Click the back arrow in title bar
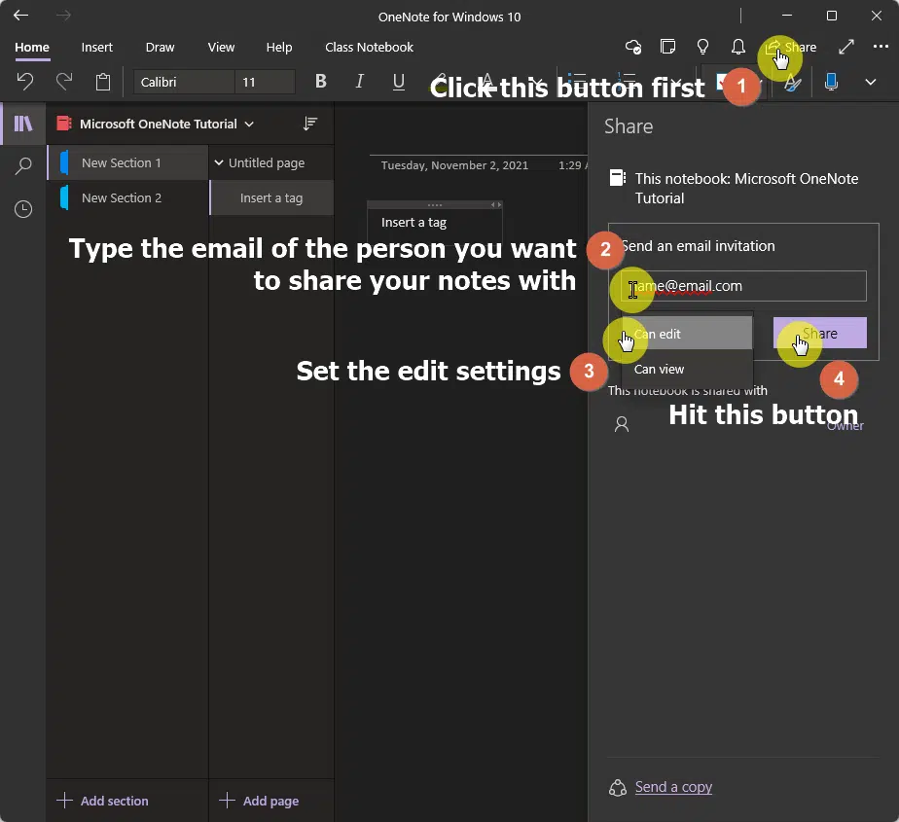 coord(20,16)
